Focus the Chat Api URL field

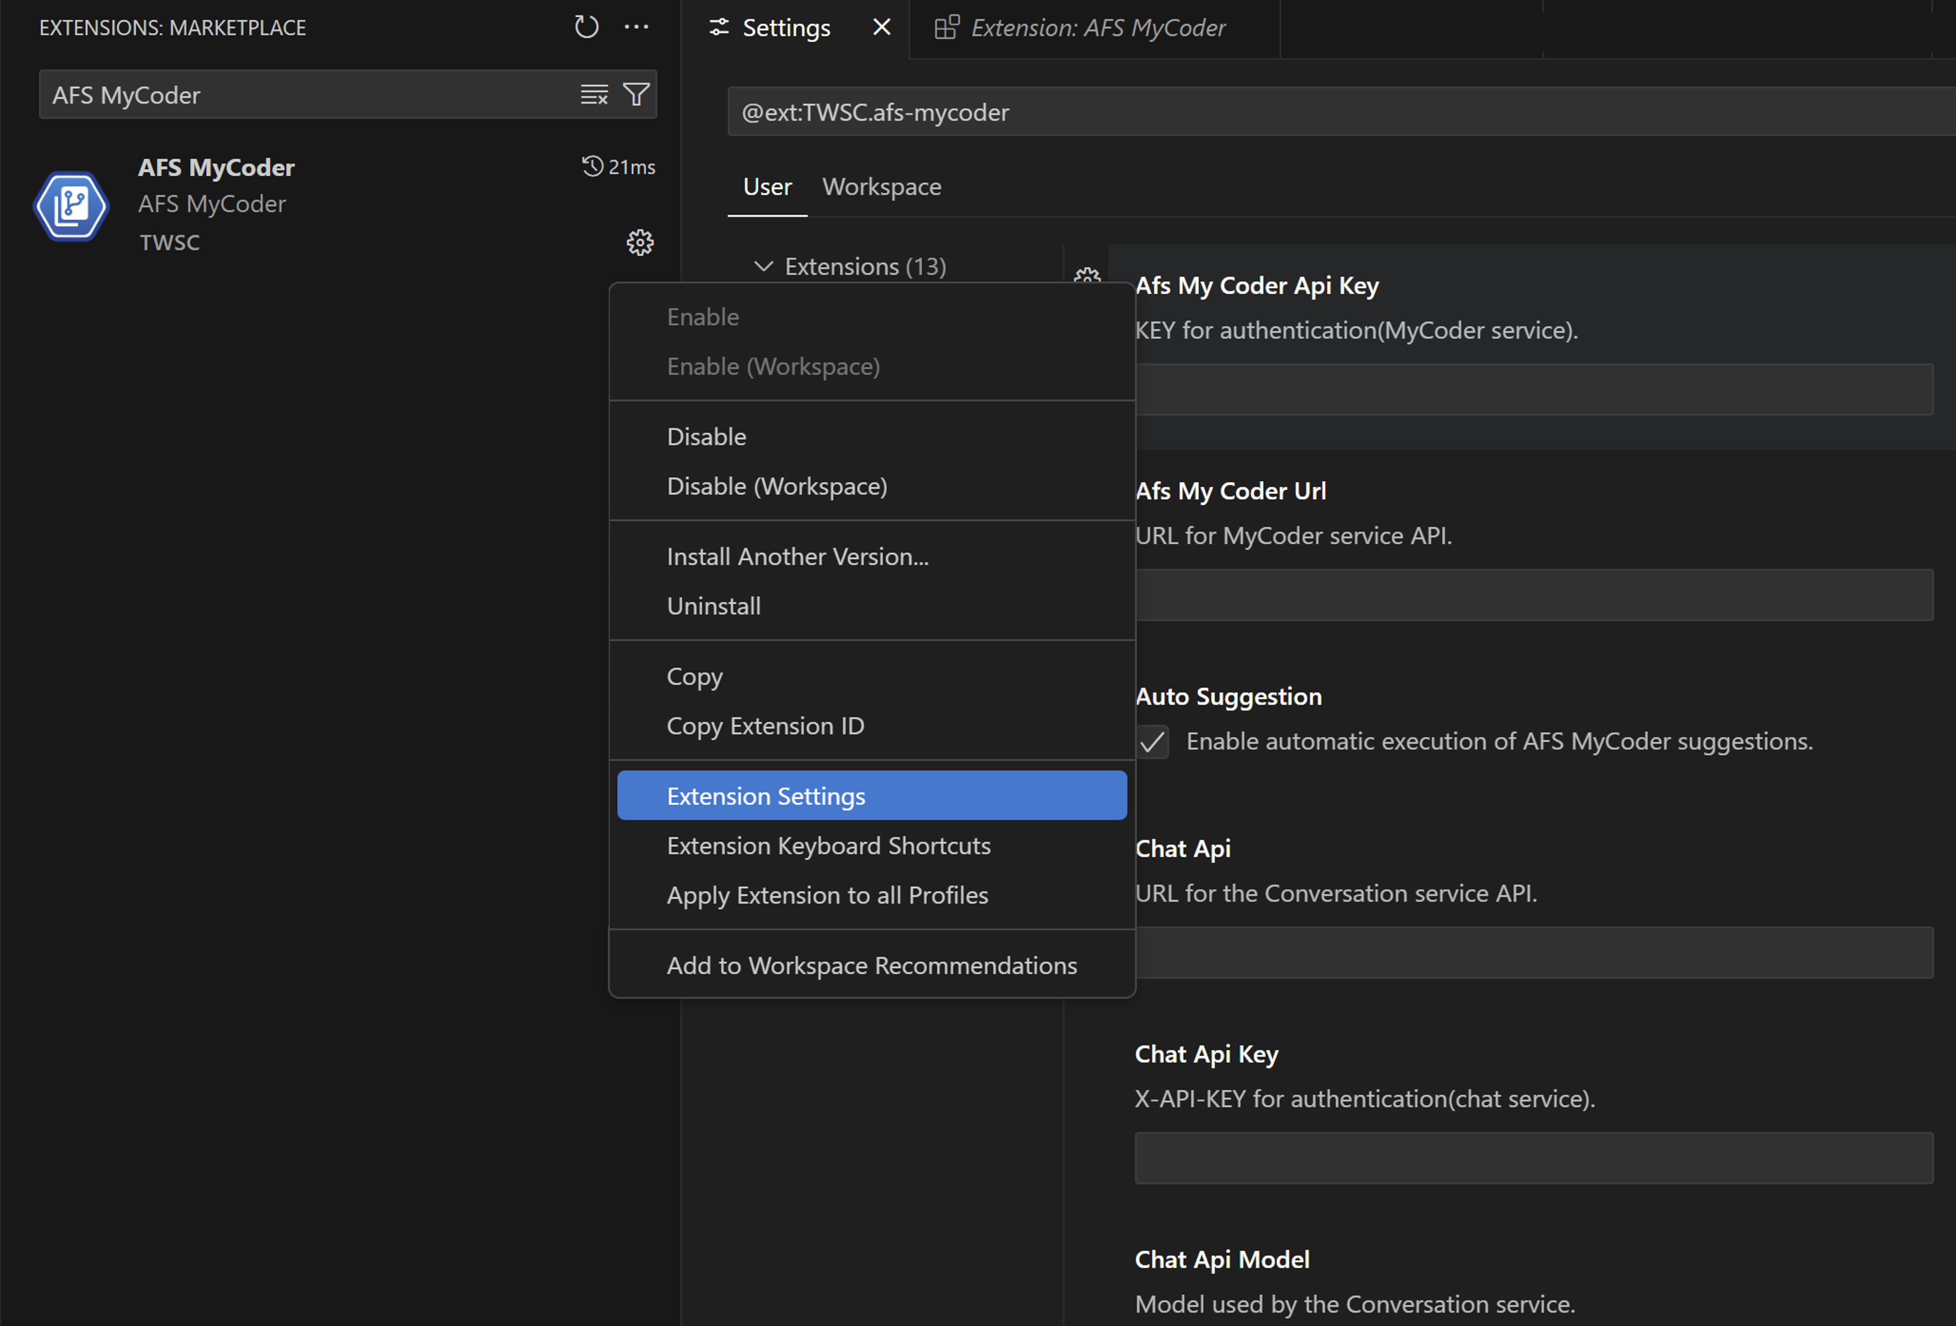pyautogui.click(x=1534, y=952)
